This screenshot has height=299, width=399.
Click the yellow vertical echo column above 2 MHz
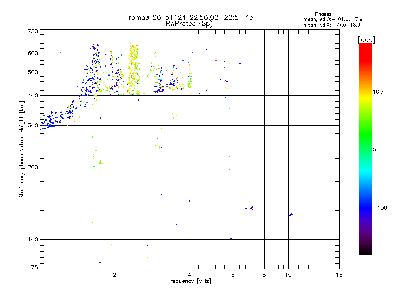(x=133, y=69)
